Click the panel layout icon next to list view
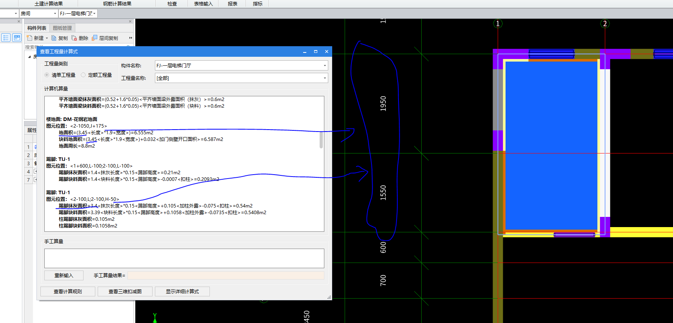This screenshot has height=323, width=673. 17,38
